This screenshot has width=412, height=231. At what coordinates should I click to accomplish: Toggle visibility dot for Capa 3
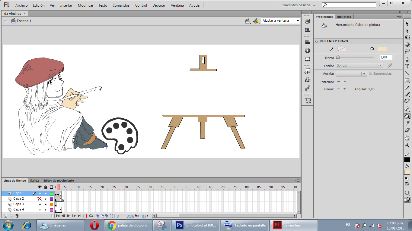click(40, 204)
